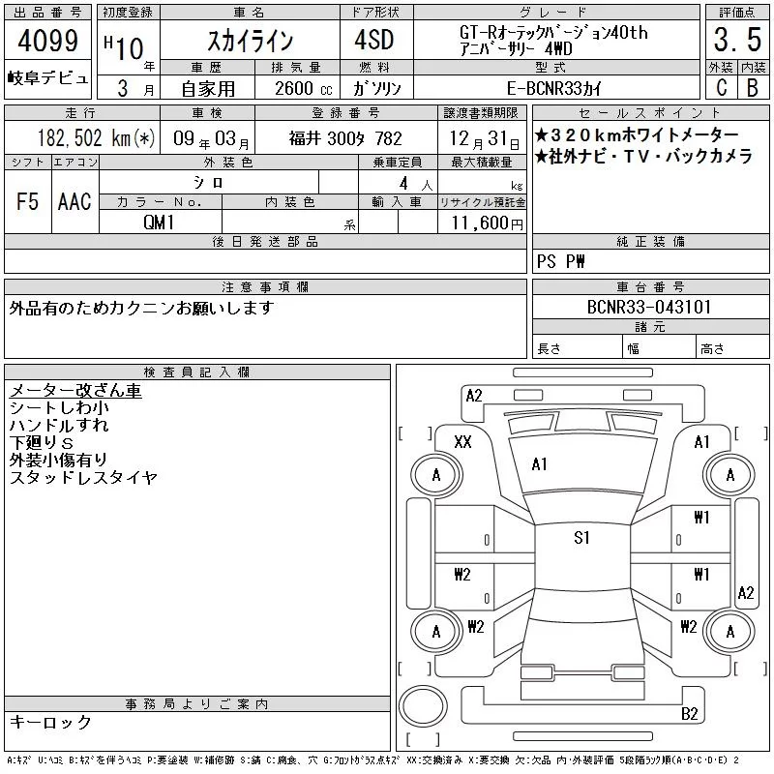The width and height of the screenshot is (774, 774).
Task: Click the 幅 dimension field
Action: point(659,347)
